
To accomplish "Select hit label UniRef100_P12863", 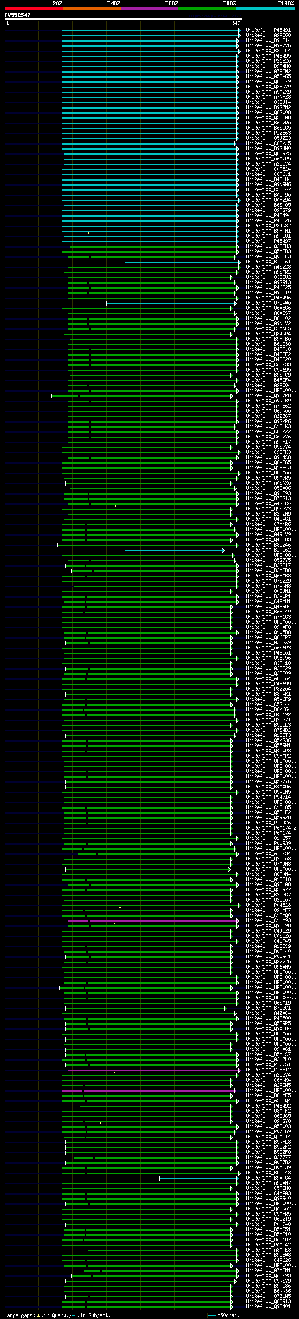I will (268, 133).
